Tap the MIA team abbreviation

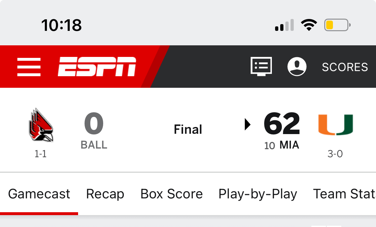[290, 145]
